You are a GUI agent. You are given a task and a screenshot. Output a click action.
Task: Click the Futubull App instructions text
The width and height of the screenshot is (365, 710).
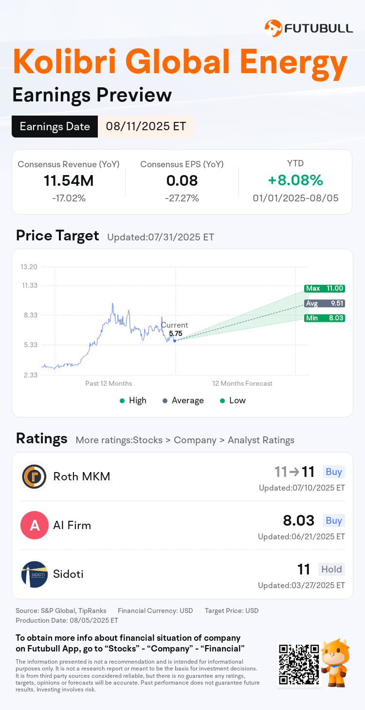click(130, 643)
